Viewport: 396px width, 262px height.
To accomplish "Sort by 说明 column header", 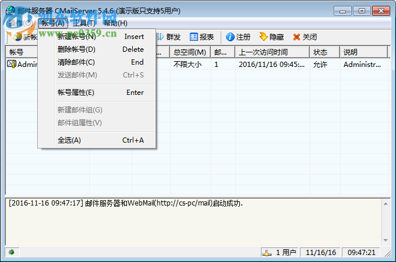I will click(363, 52).
